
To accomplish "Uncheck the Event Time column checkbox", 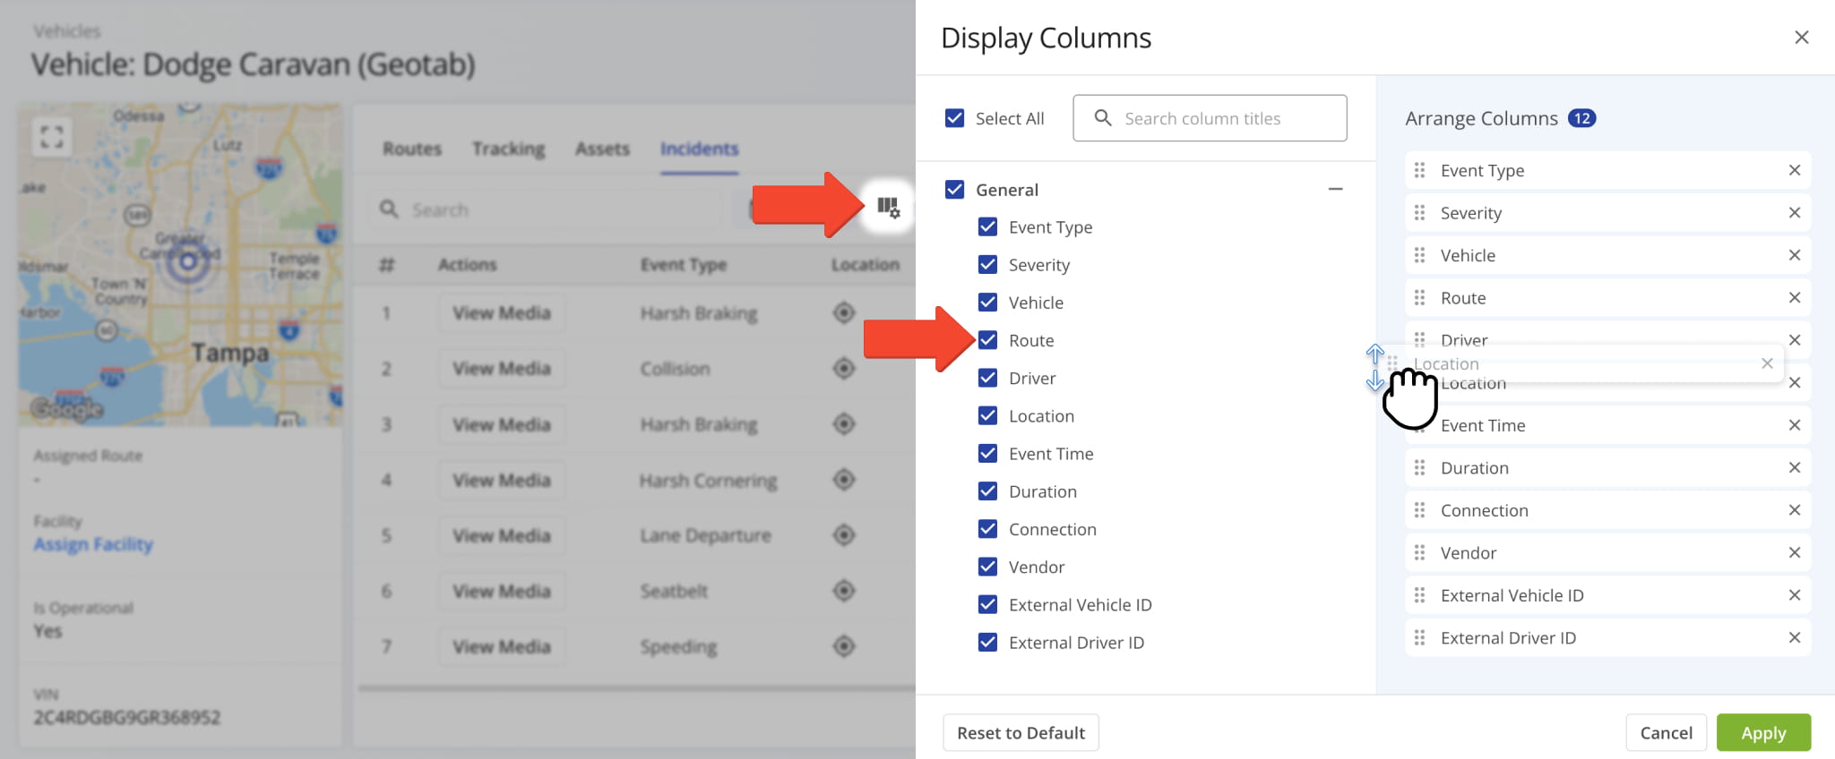I will coord(987,454).
